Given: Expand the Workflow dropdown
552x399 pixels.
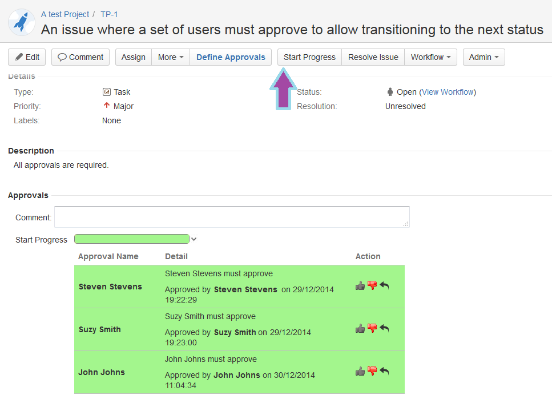Looking at the screenshot, I should tap(430, 57).
